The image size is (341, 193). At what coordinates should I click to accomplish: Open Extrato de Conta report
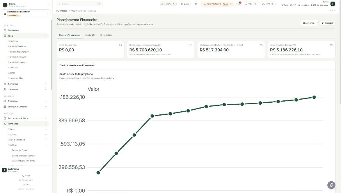(x=20, y=150)
